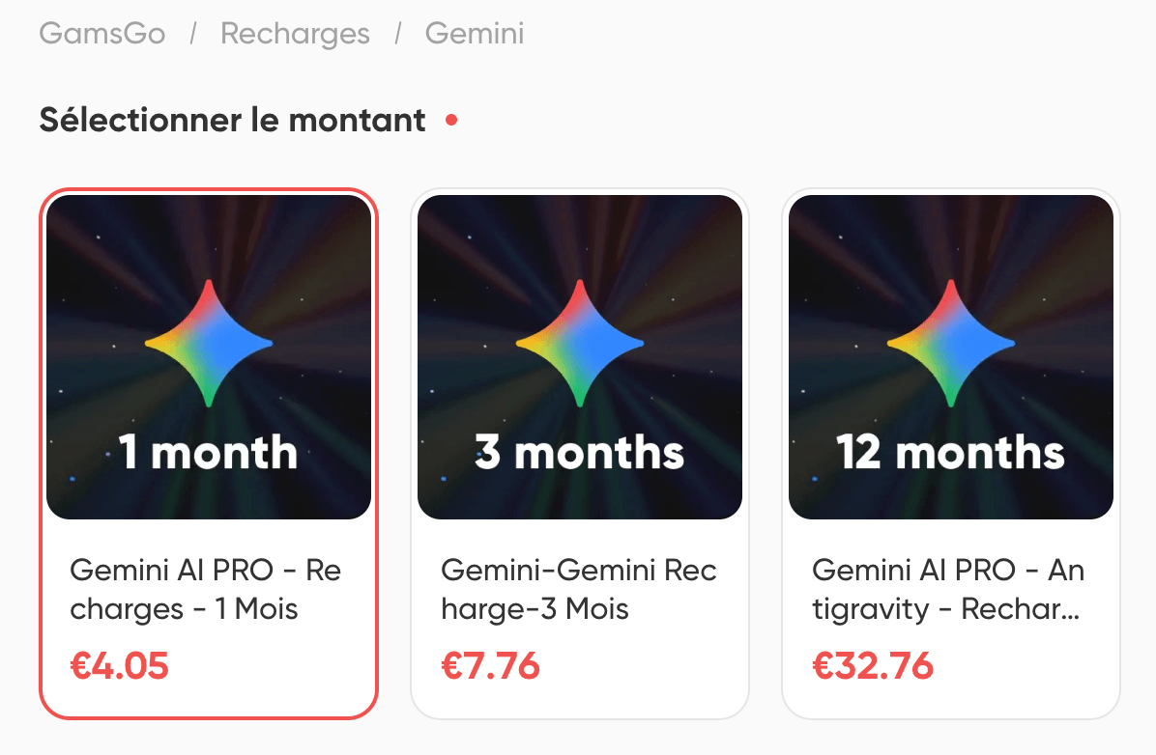Click the 'Gemini-Gemini Recharge-3 Mois' title
1156x755 pixels.
[578, 589]
